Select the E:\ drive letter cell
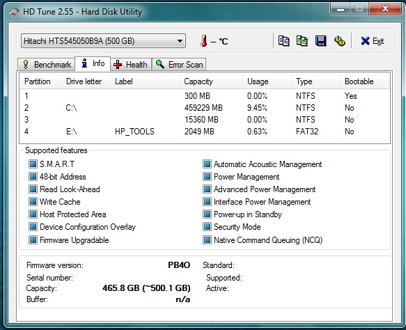The image size is (406, 330). point(71,132)
